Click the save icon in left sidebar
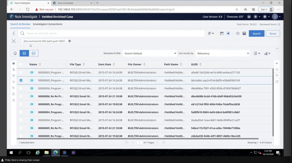The width and height of the screenshot is (292, 163). (x=14, y=63)
